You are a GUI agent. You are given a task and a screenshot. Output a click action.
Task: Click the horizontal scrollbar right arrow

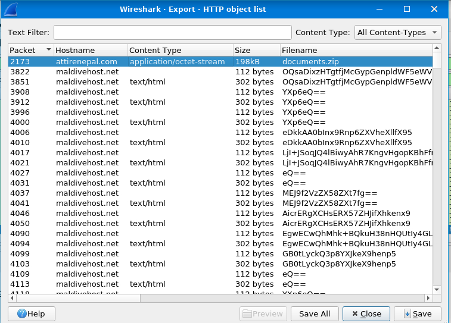[x=428, y=298]
